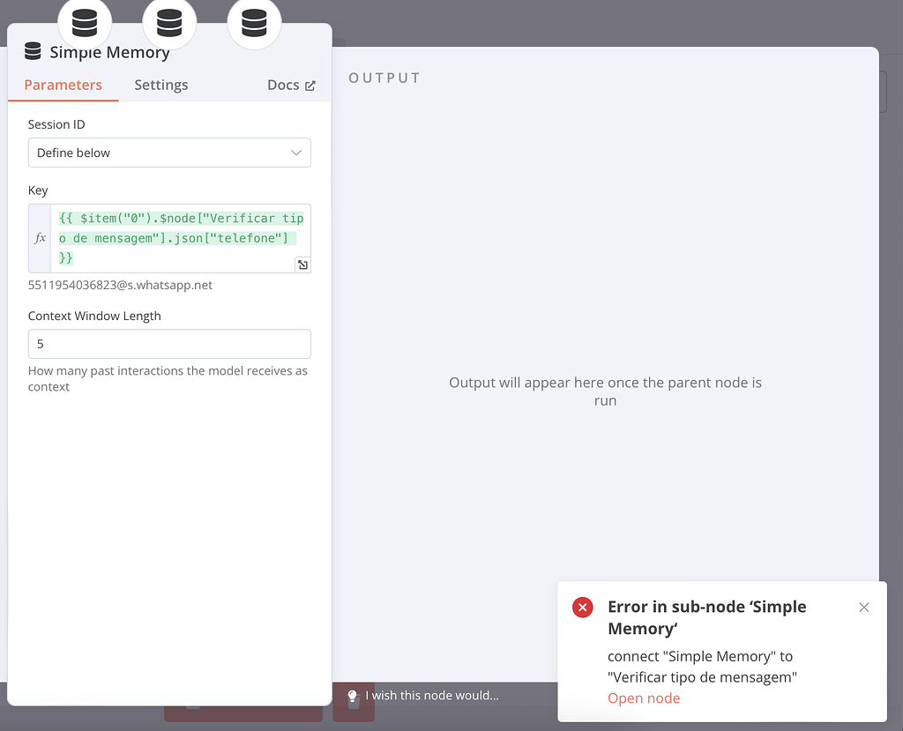The image size is (903, 731).
Task: Select the Parameters tab
Action: coord(62,84)
